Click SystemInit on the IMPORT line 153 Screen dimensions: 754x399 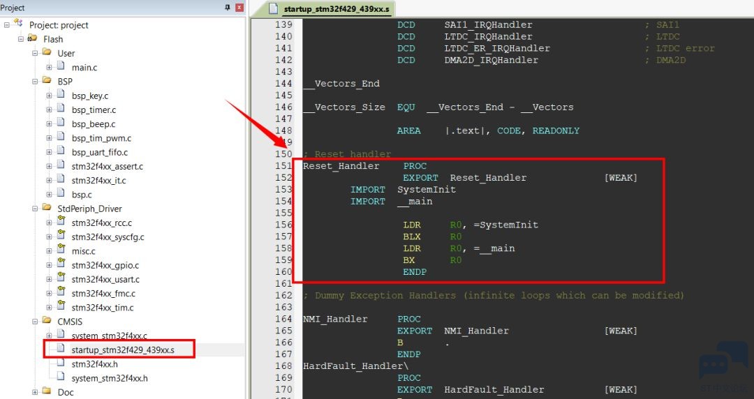[427, 190]
